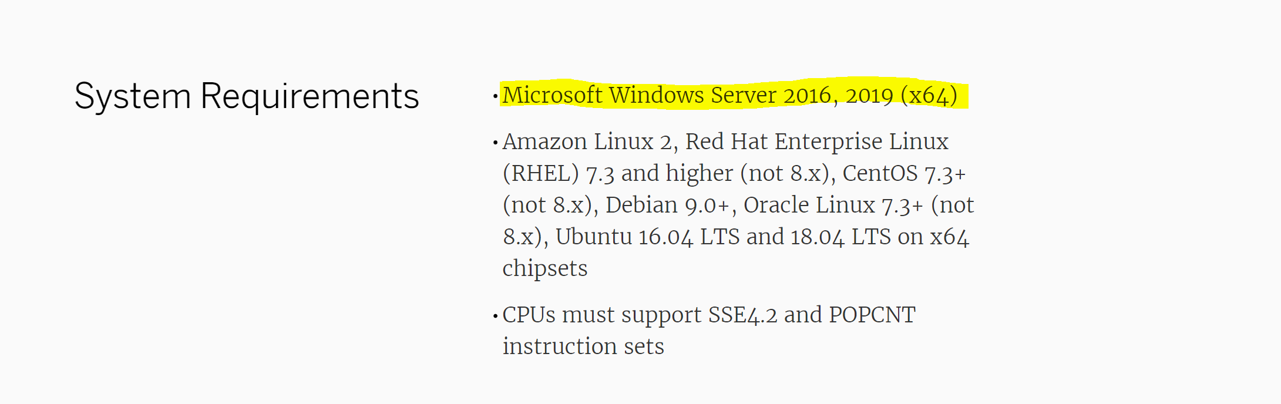Click the words Amazon Linux 2
Image resolution: width=1281 pixels, height=404 pixels.
(587, 142)
